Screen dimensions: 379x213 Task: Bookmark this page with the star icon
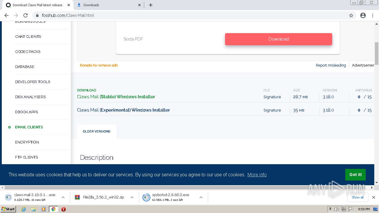click(x=351, y=15)
